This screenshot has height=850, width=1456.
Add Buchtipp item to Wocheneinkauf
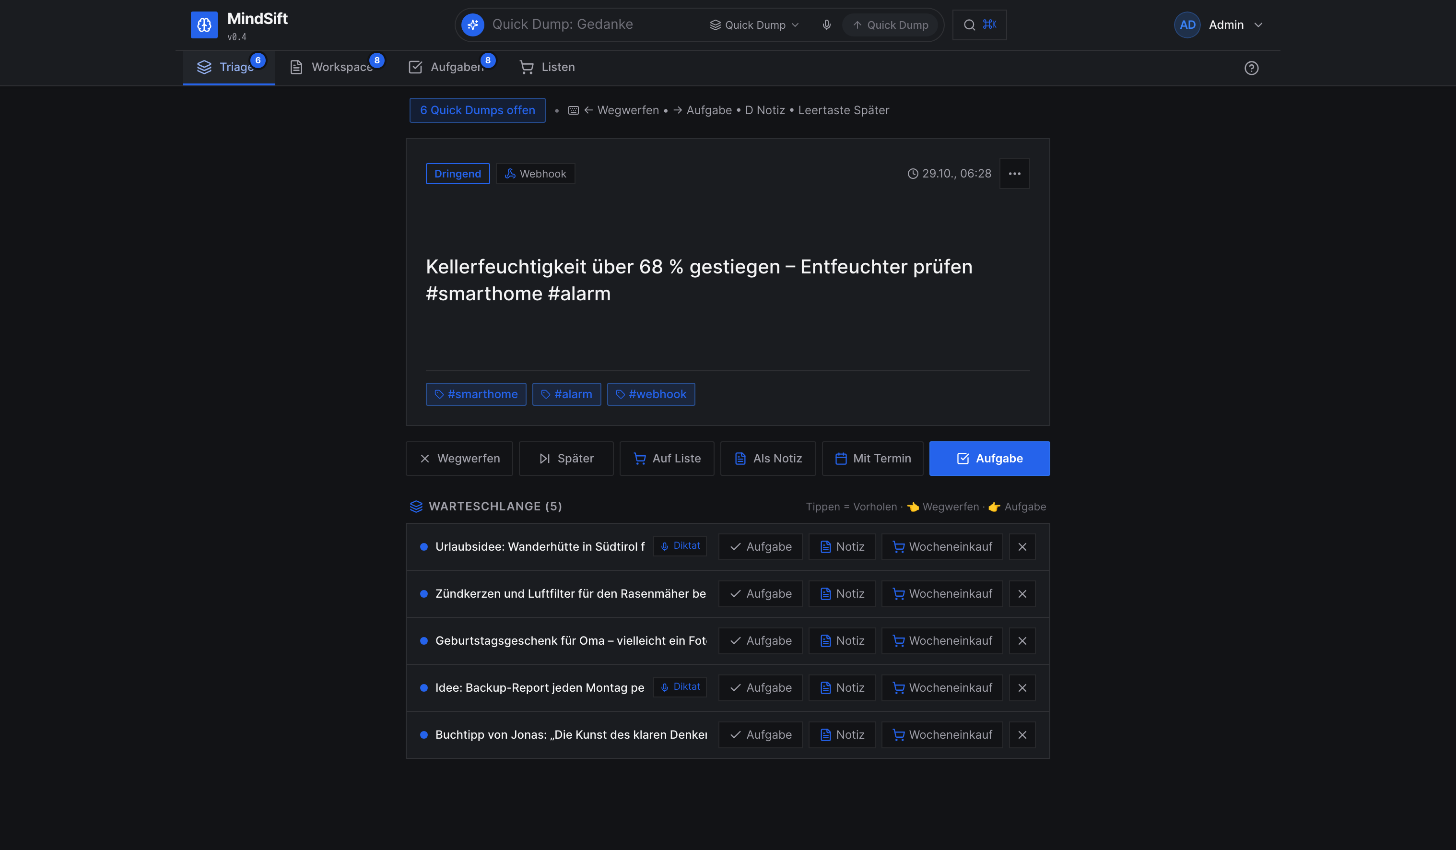(942, 735)
